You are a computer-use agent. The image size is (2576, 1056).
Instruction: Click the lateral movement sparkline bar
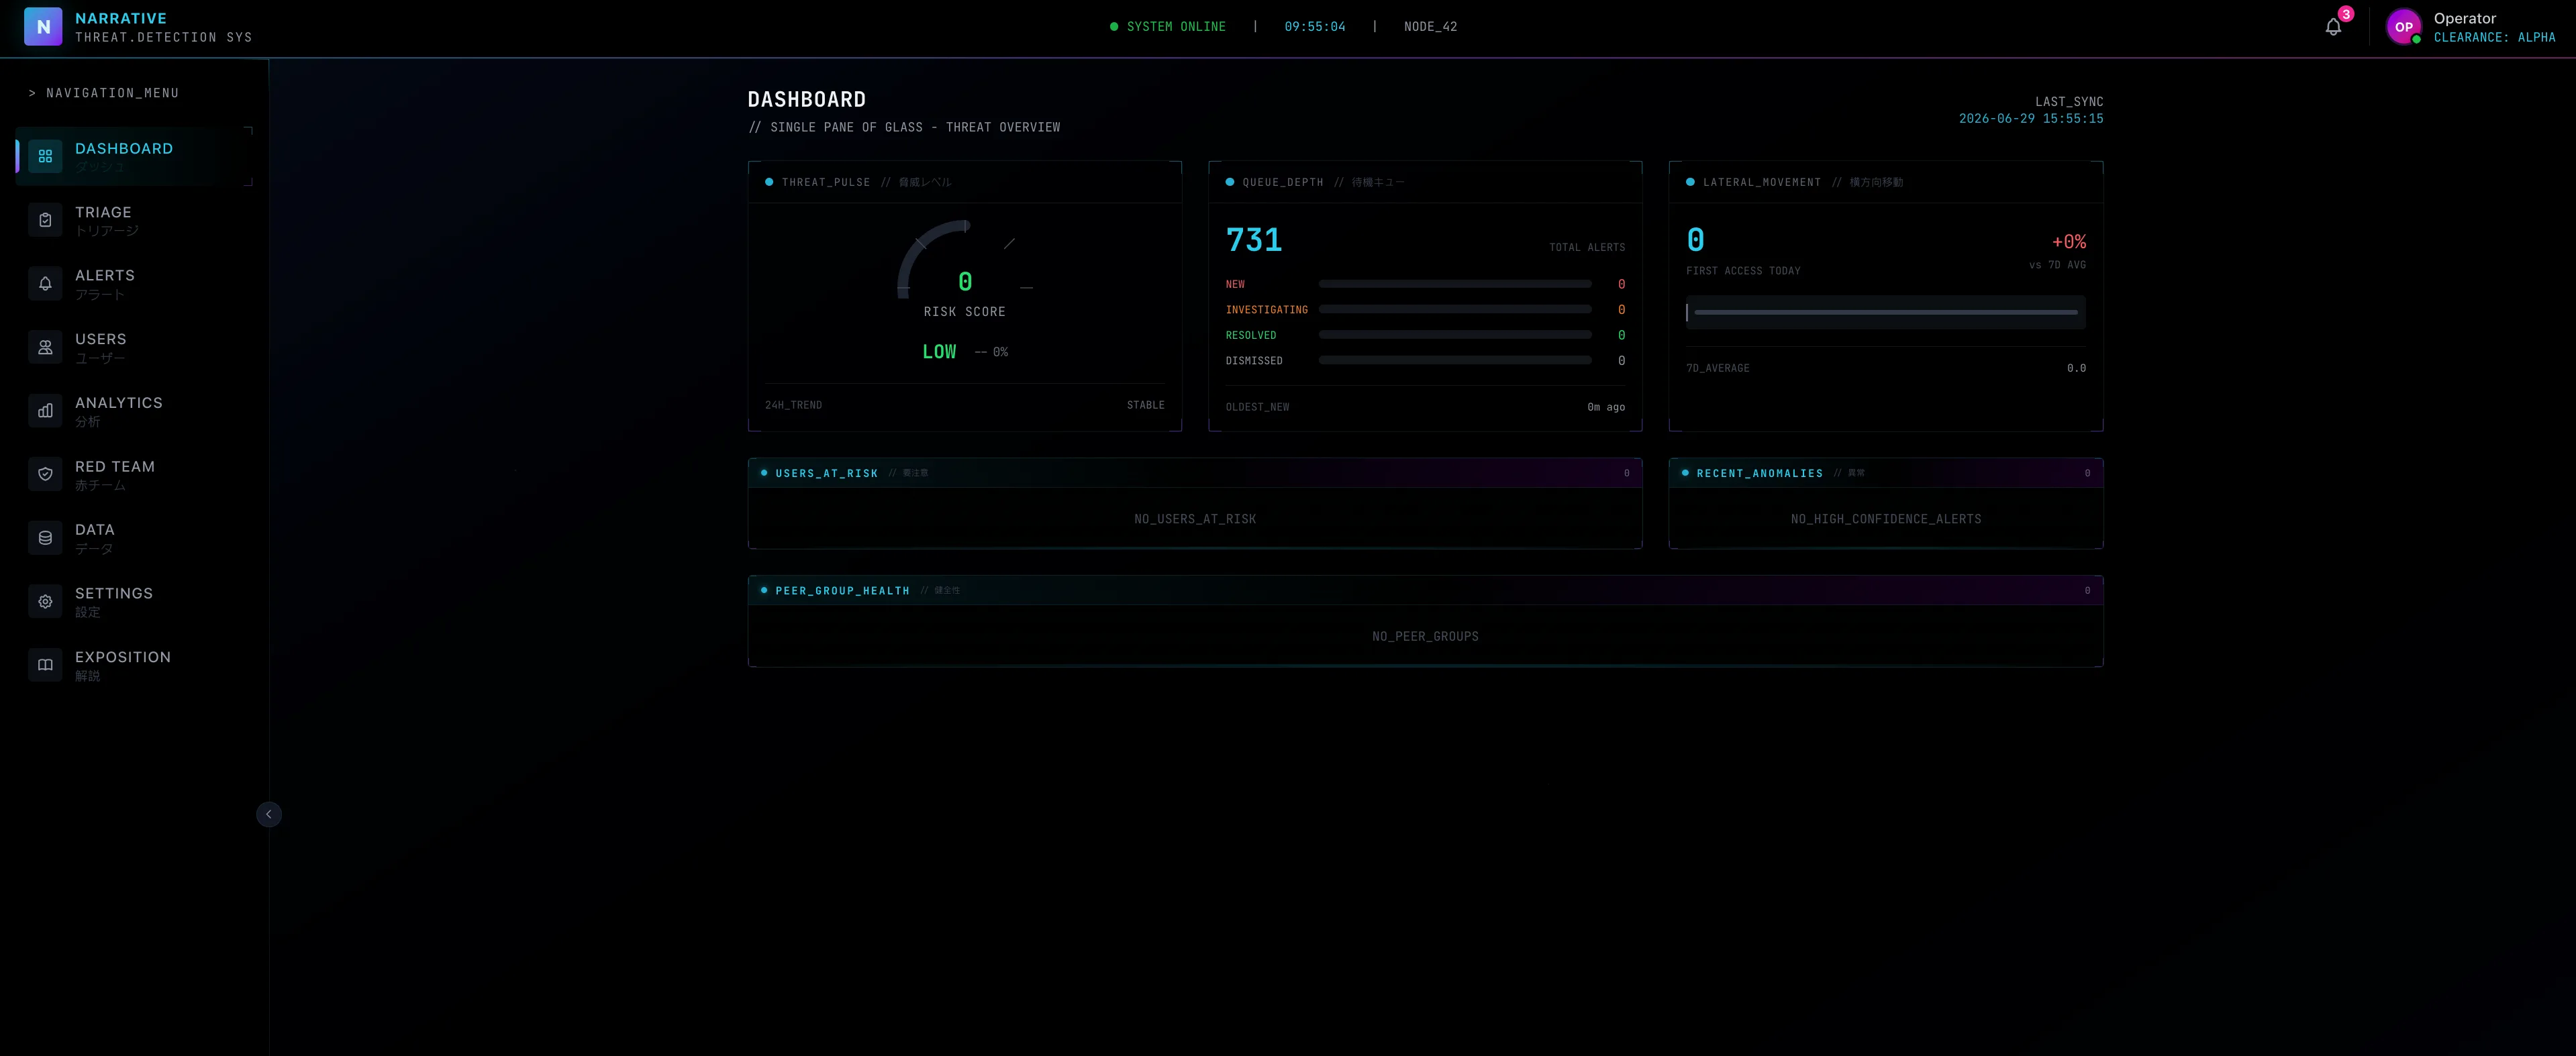pos(1885,312)
